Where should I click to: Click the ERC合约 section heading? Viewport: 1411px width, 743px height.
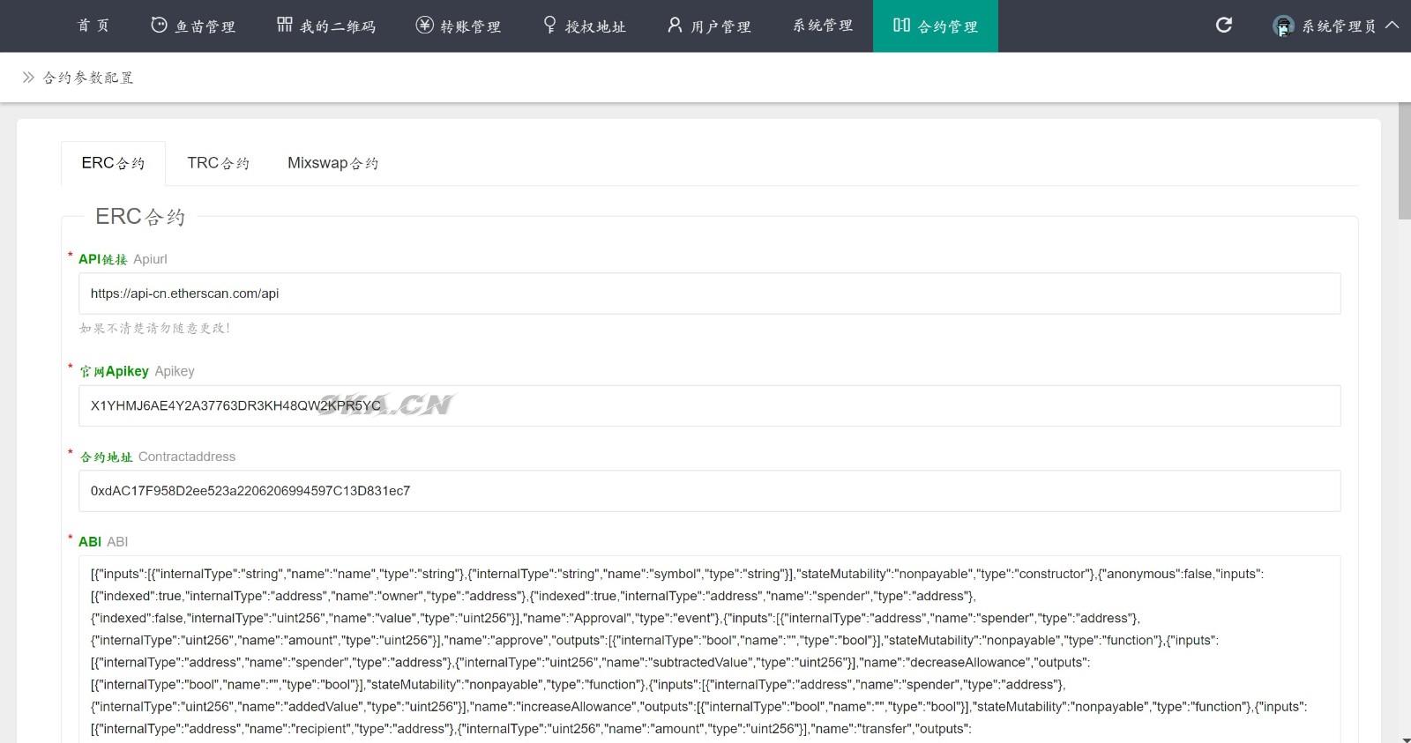point(140,217)
